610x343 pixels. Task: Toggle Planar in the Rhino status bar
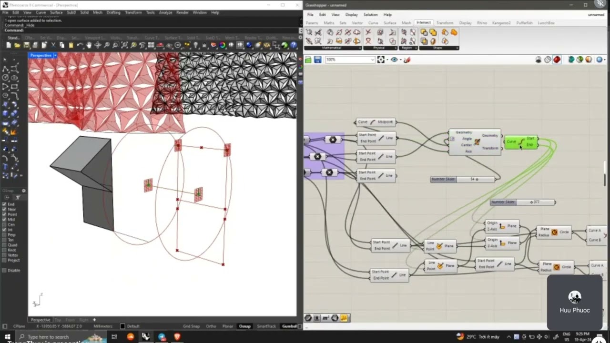click(x=227, y=326)
